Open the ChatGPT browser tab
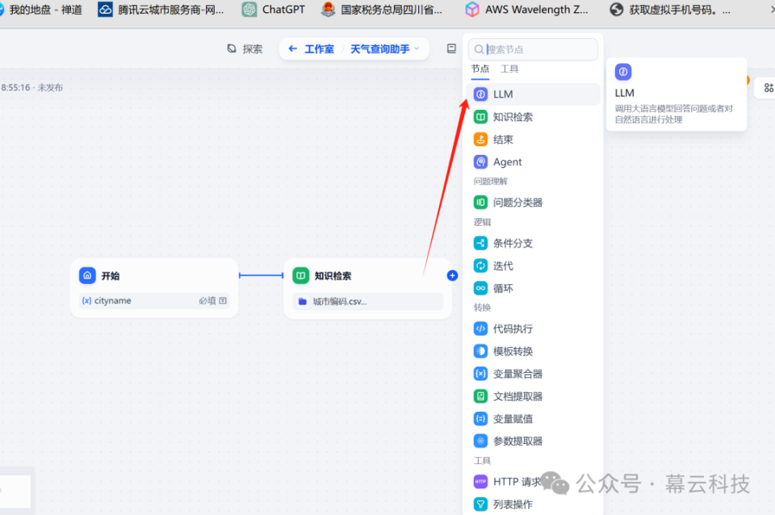Screen dimensions: 775x515 272,10
